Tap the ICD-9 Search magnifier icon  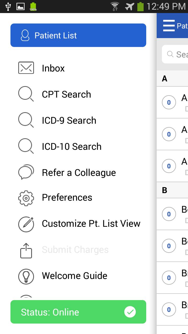[x=26, y=120]
